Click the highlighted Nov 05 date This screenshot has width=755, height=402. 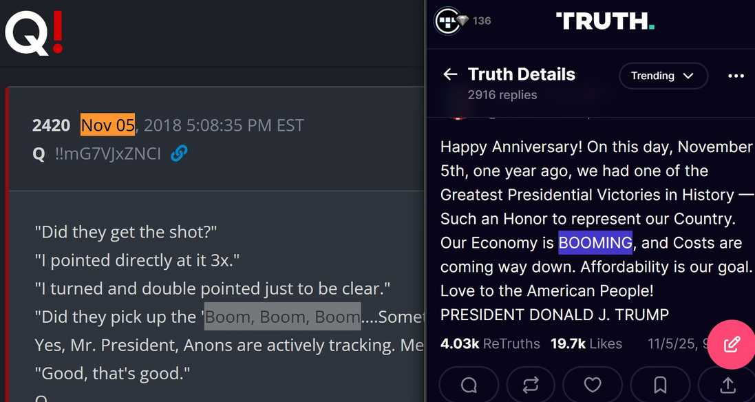(107, 125)
